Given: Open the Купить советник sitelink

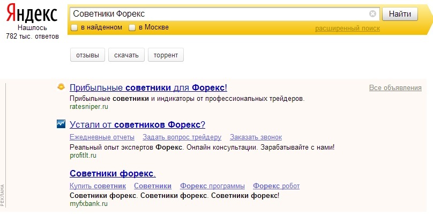Looking at the screenshot, I should [98, 186].
